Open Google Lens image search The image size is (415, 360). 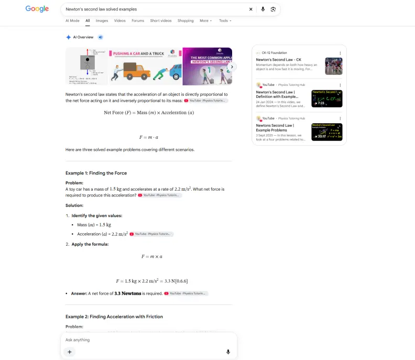tap(273, 9)
